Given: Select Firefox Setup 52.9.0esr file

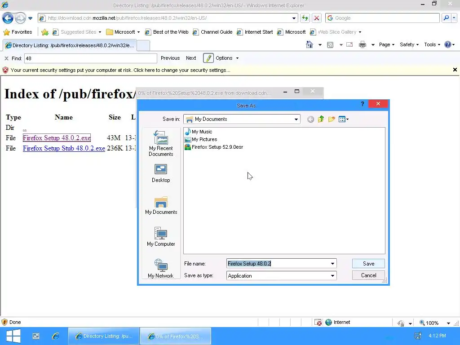Looking at the screenshot, I should pos(214,147).
